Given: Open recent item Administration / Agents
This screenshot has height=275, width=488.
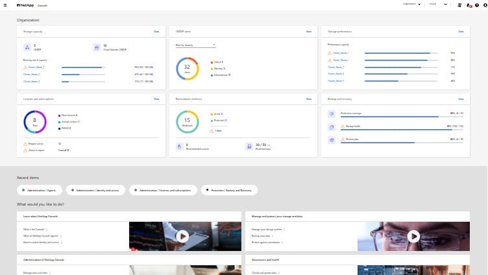Looking at the screenshot, I should pos(39,190).
